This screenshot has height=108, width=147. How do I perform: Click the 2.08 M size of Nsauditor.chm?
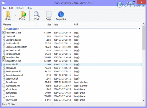click(x=48, y=58)
